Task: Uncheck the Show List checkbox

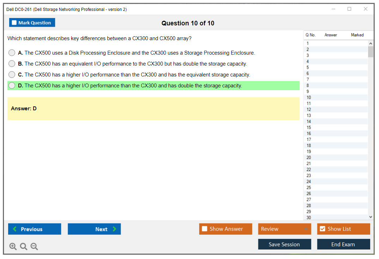Action: click(322, 229)
